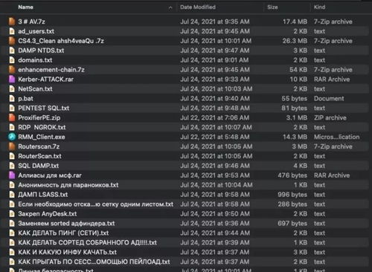Select the file name RMM_Client.exe
The height and width of the screenshot is (272, 372).
coord(42,137)
